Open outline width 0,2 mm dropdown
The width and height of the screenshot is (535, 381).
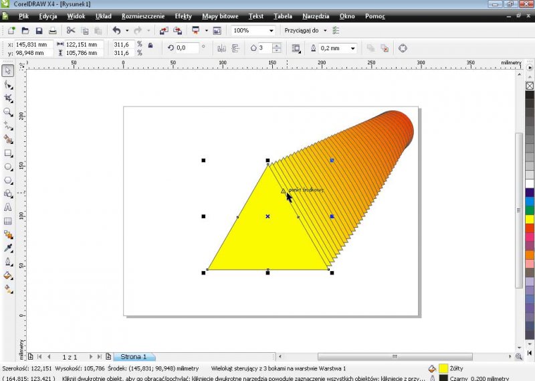[x=353, y=48]
